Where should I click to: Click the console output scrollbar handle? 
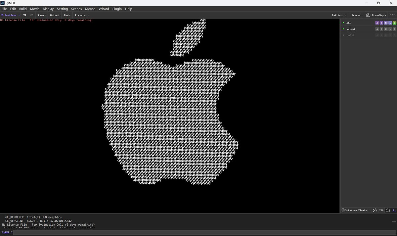coord(394,221)
